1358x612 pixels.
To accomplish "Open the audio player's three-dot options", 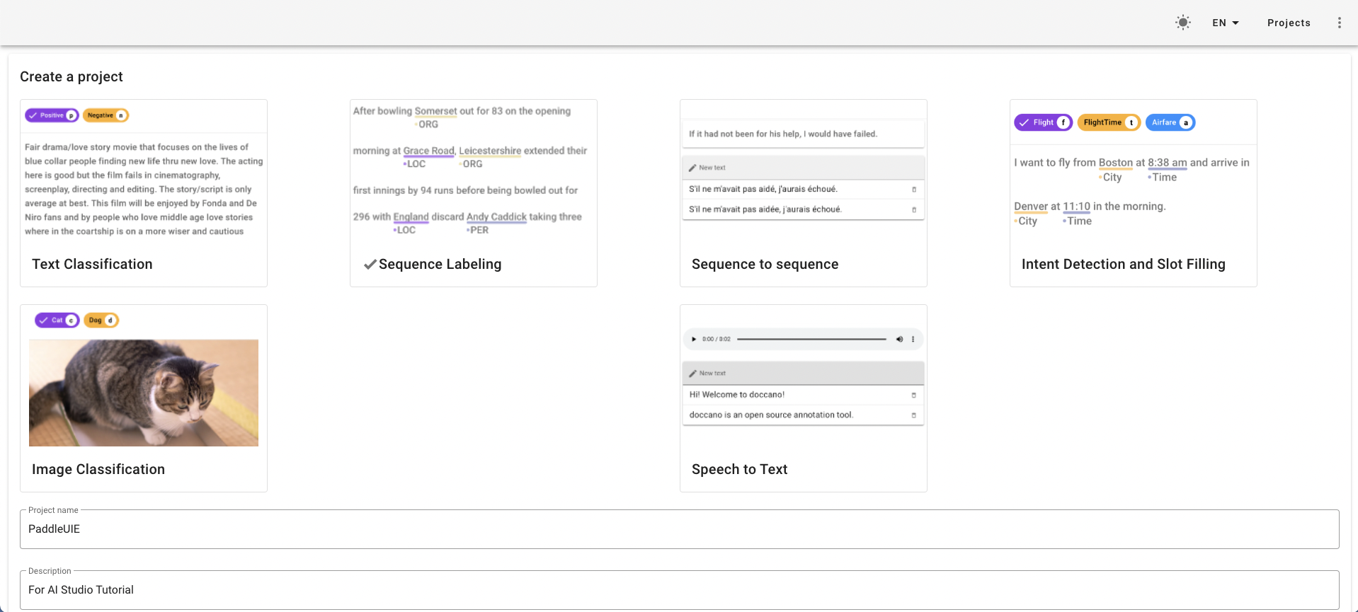I will [x=913, y=339].
